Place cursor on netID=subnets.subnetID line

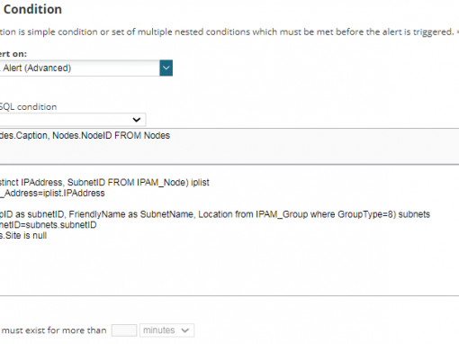coord(49,225)
